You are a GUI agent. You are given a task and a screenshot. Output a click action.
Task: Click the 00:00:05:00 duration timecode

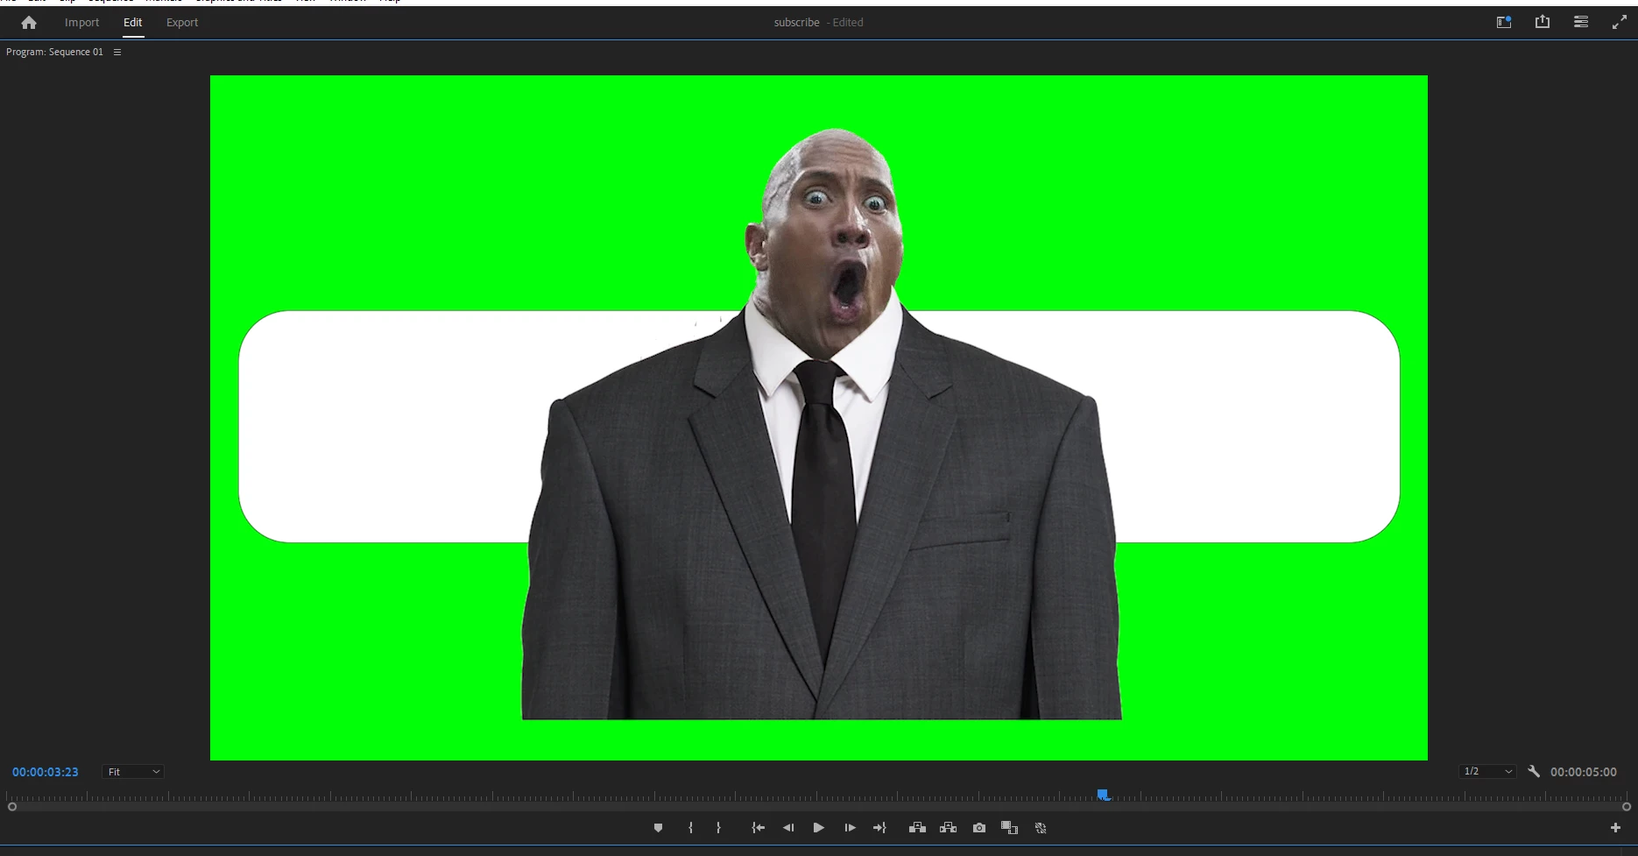[1584, 772]
